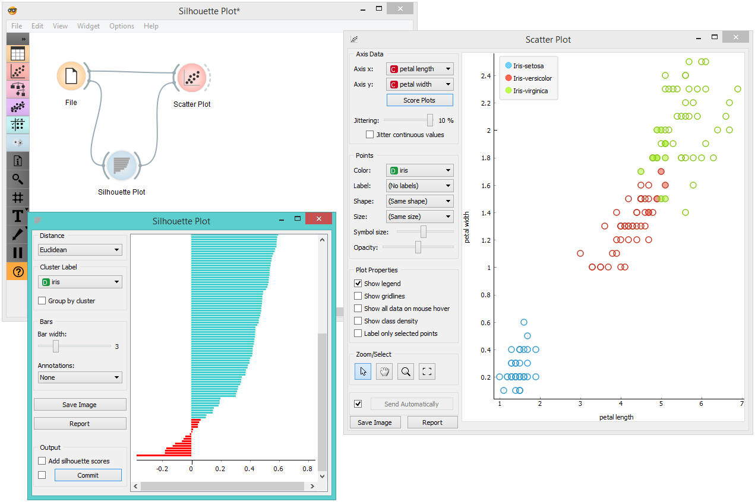Open the Evaluate category in the toolbox

coord(18,125)
